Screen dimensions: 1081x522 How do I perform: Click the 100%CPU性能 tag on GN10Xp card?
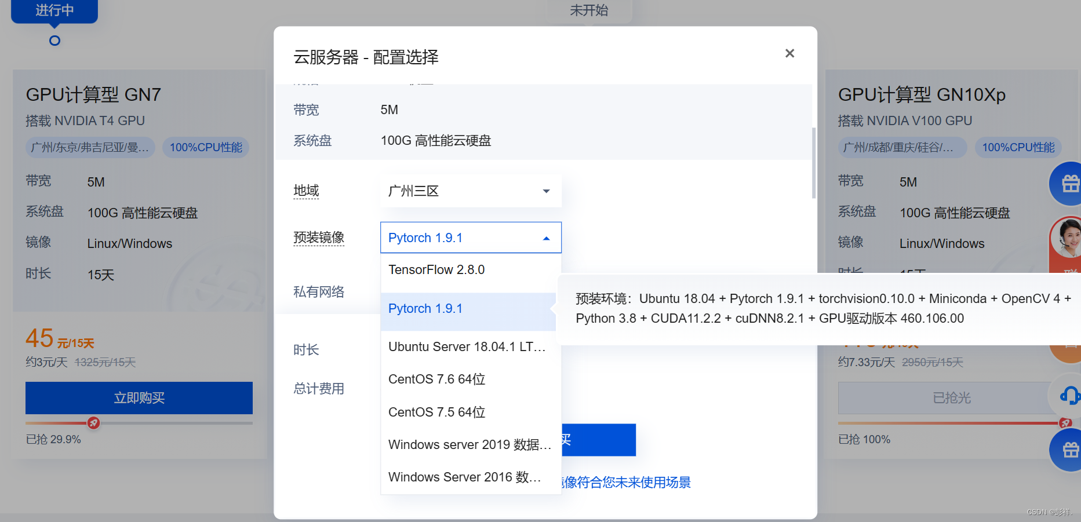pyautogui.click(x=1018, y=148)
